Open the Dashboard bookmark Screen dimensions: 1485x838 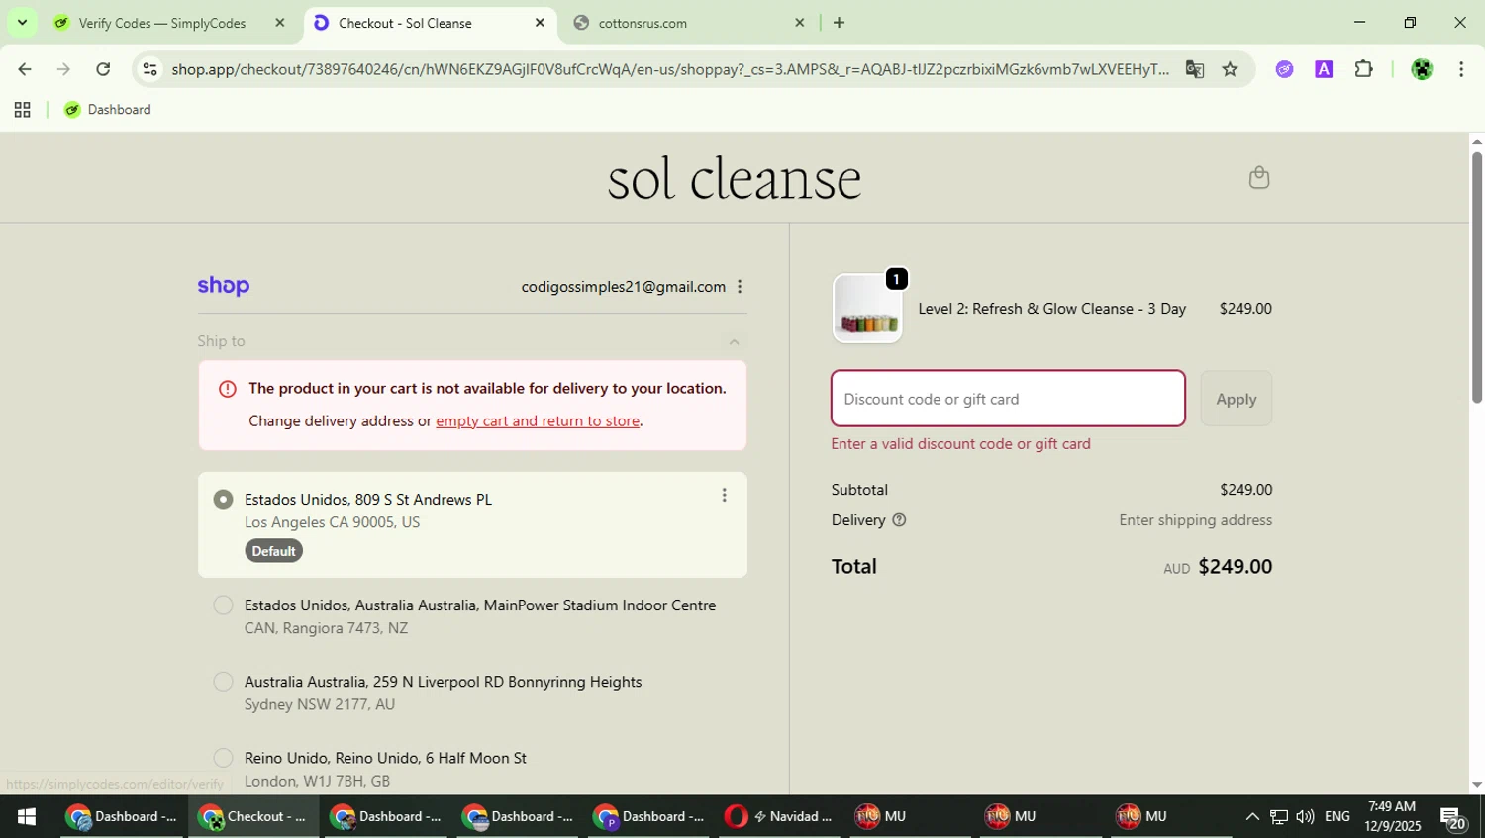point(108,110)
